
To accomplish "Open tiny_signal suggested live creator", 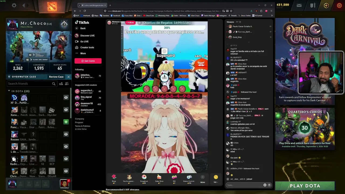I will click(x=88, y=98).
